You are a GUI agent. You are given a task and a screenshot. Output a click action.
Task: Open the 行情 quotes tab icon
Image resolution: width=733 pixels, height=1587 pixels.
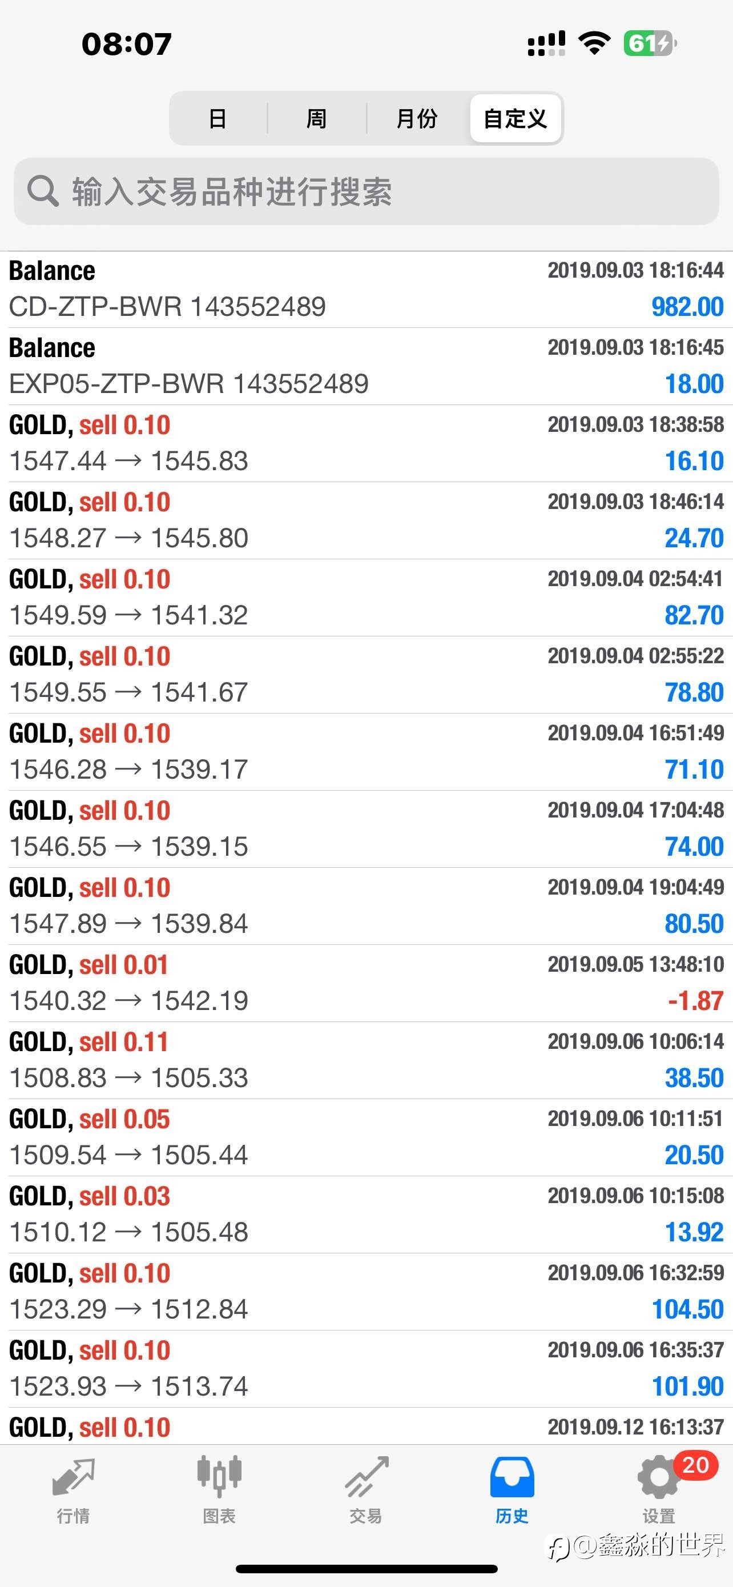coord(73,1477)
